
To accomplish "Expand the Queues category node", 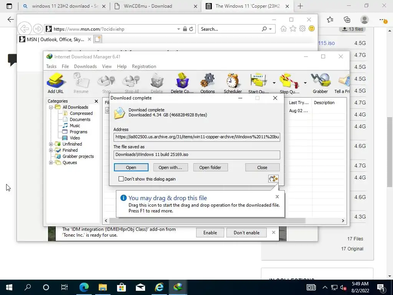I will click(x=51, y=162).
